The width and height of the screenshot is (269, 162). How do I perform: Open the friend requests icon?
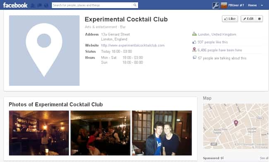[x=33, y=5]
